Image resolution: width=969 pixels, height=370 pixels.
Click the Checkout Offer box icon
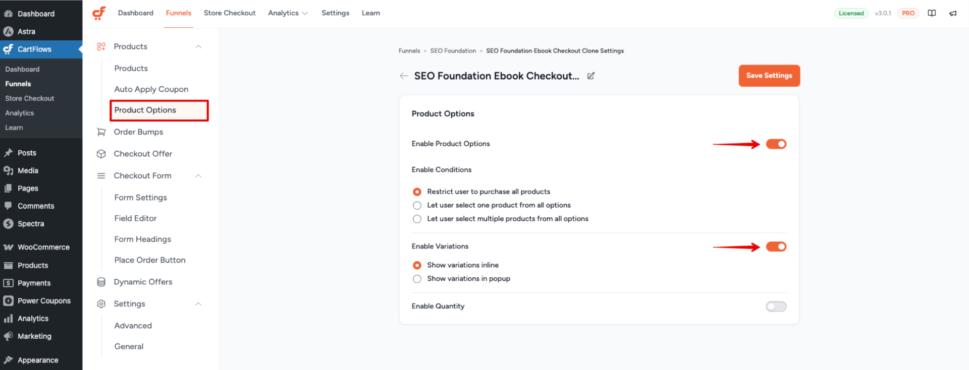click(101, 154)
